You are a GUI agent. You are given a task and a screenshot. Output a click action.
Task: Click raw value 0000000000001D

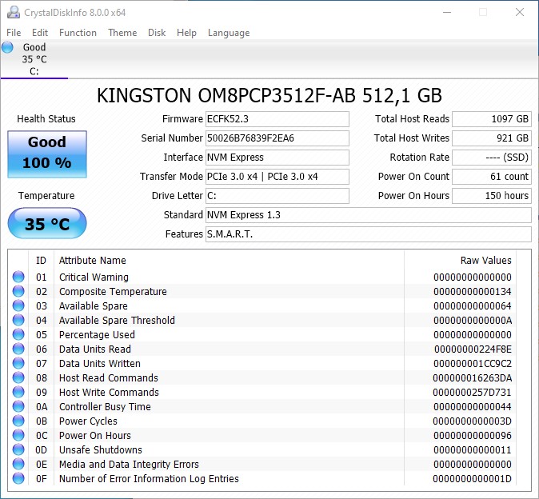click(x=472, y=479)
